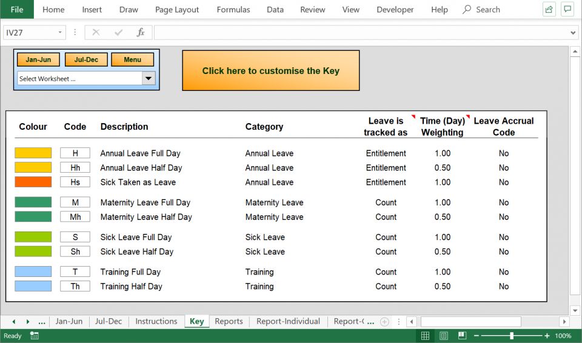Click the zoom in plus icon
Screen dimensions: 582x343
click(x=547, y=336)
